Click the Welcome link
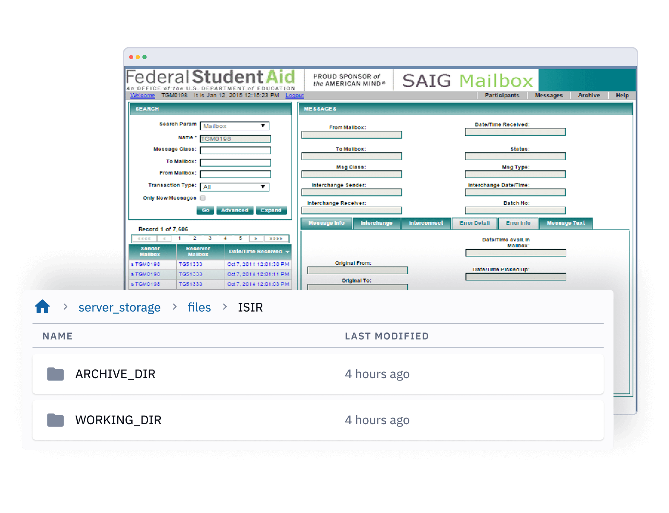The height and width of the screenshot is (513, 669). pyautogui.click(x=142, y=95)
